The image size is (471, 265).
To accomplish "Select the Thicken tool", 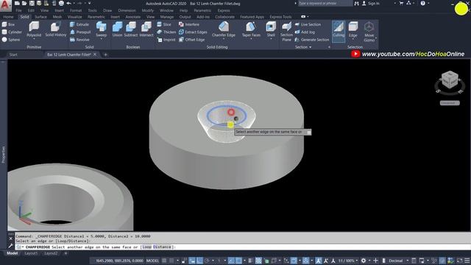I will (166, 32).
